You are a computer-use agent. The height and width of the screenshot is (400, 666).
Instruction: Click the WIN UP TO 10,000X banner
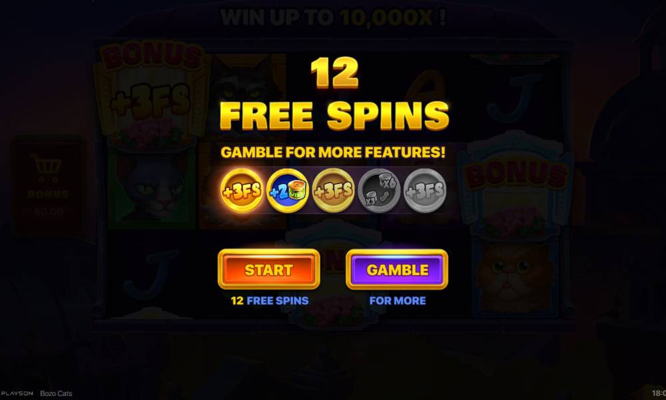pyautogui.click(x=334, y=18)
